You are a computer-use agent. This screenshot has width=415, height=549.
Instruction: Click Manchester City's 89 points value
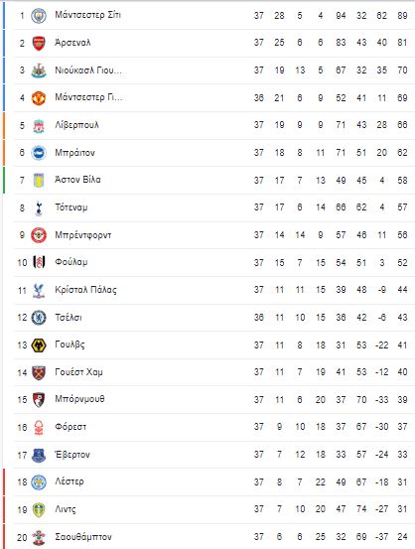pos(402,16)
